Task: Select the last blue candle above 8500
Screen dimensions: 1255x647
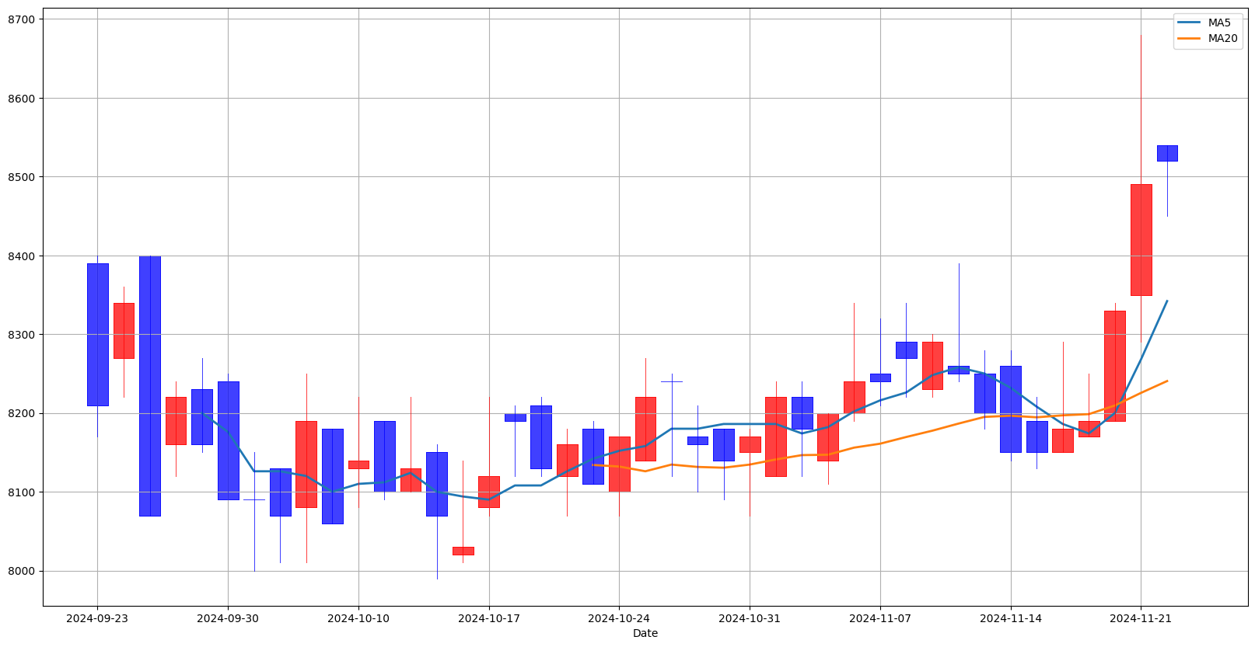Action: pos(1167,153)
